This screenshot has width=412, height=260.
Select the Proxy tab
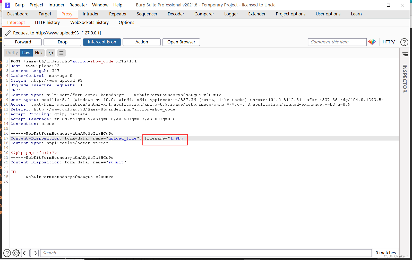pyautogui.click(x=67, y=14)
